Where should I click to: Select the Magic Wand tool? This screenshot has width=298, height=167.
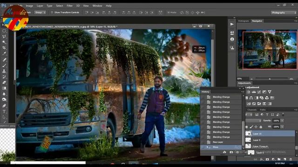(x=4, y=42)
